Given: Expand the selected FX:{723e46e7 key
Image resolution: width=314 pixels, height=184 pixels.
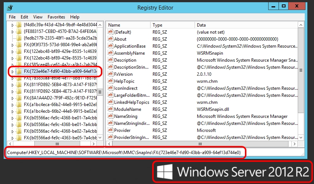Looking at the screenshot, I should (13, 72).
